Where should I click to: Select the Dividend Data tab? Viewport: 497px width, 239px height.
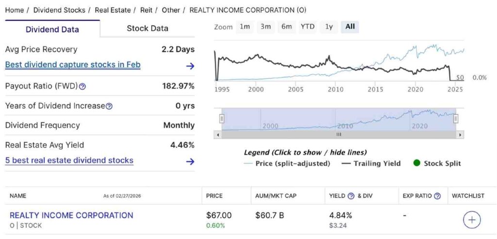(x=52, y=29)
